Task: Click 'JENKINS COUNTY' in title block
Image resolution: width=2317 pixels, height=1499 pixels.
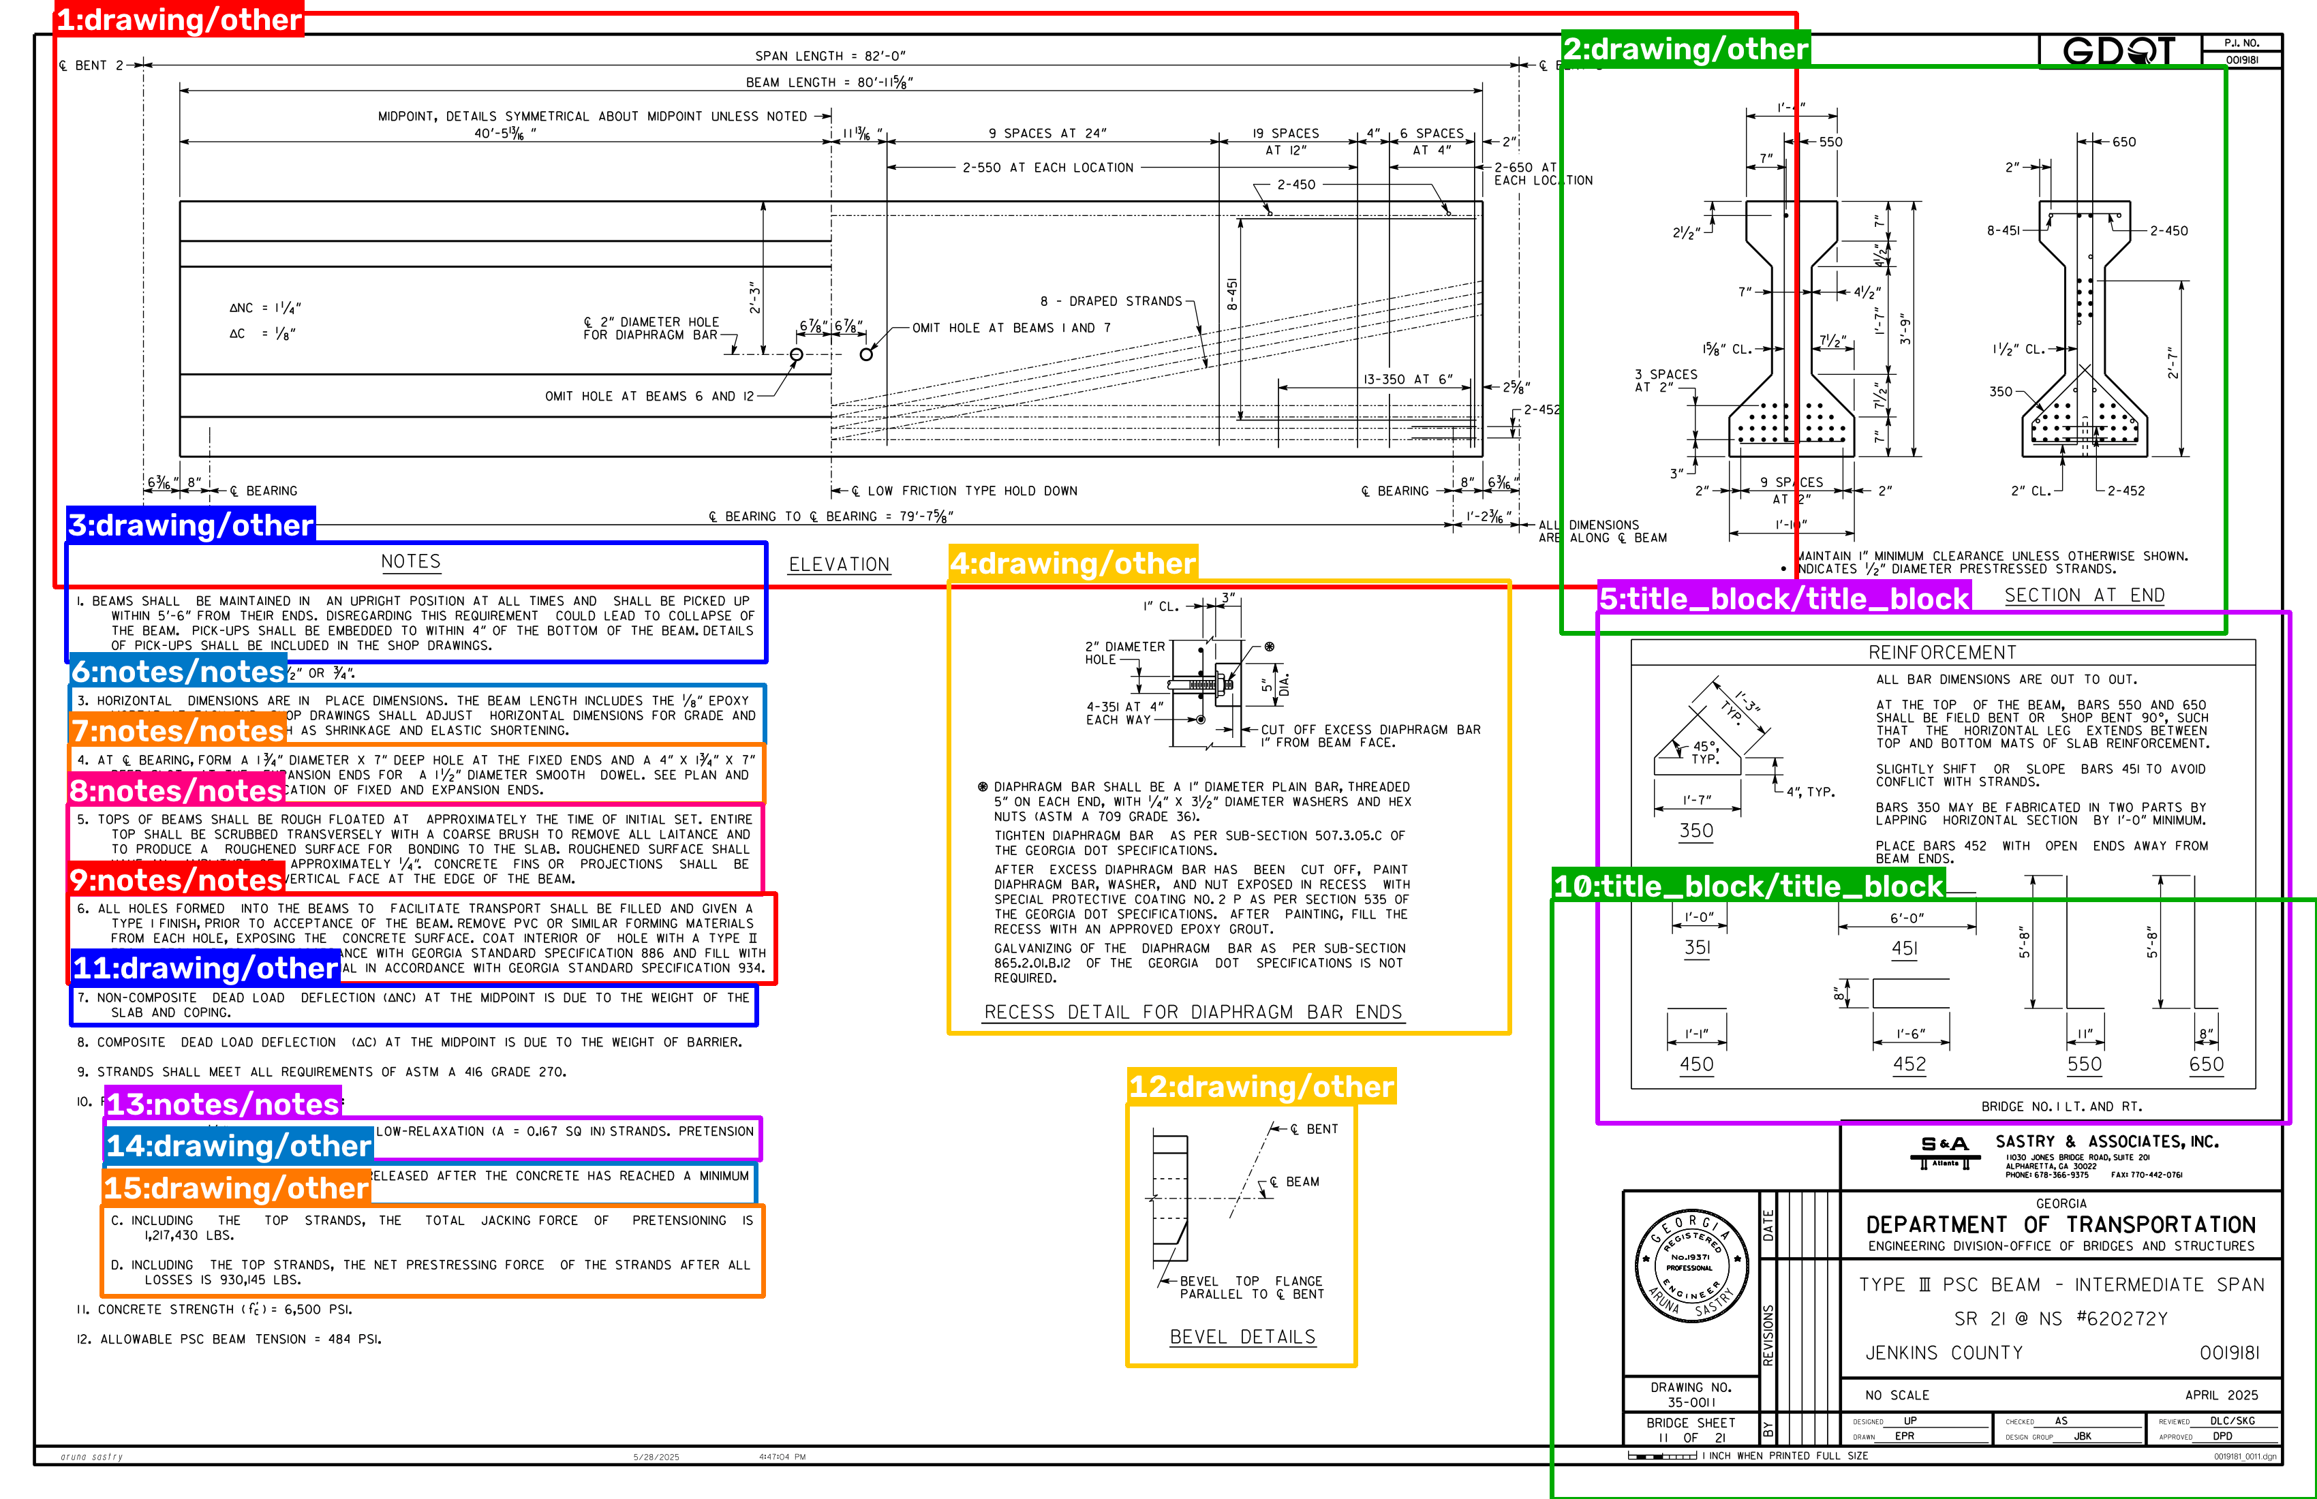Action: [x=1943, y=1353]
